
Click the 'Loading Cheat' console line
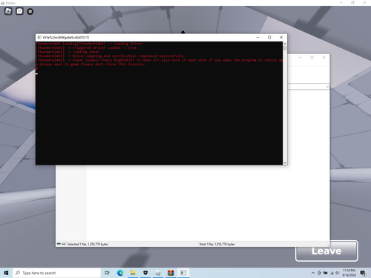coord(68,52)
